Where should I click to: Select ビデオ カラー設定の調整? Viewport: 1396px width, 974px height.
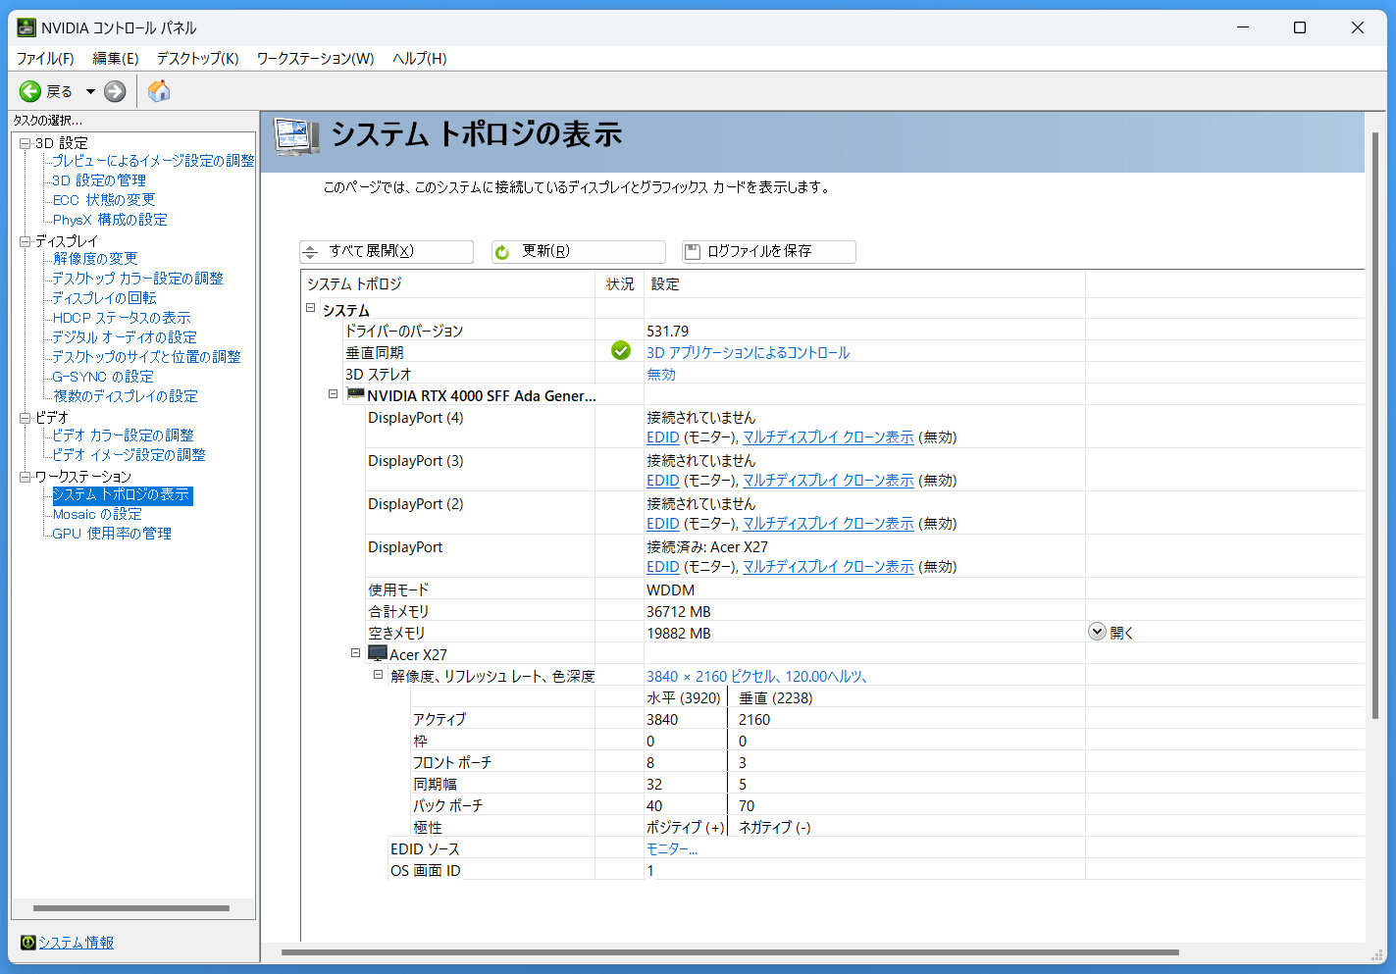[123, 436]
